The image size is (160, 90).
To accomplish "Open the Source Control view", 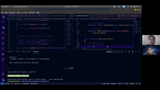I will (x=3, y=27).
